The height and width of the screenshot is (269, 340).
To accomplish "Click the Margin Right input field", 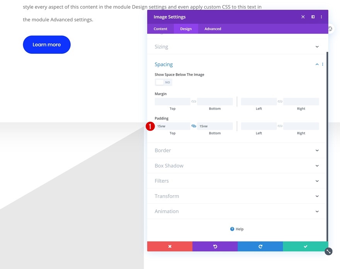I will tap(301, 102).
